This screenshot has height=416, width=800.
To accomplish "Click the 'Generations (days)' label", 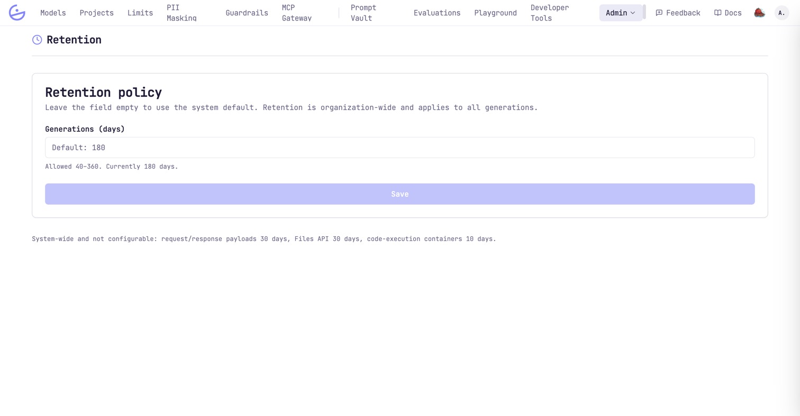I will [x=85, y=129].
